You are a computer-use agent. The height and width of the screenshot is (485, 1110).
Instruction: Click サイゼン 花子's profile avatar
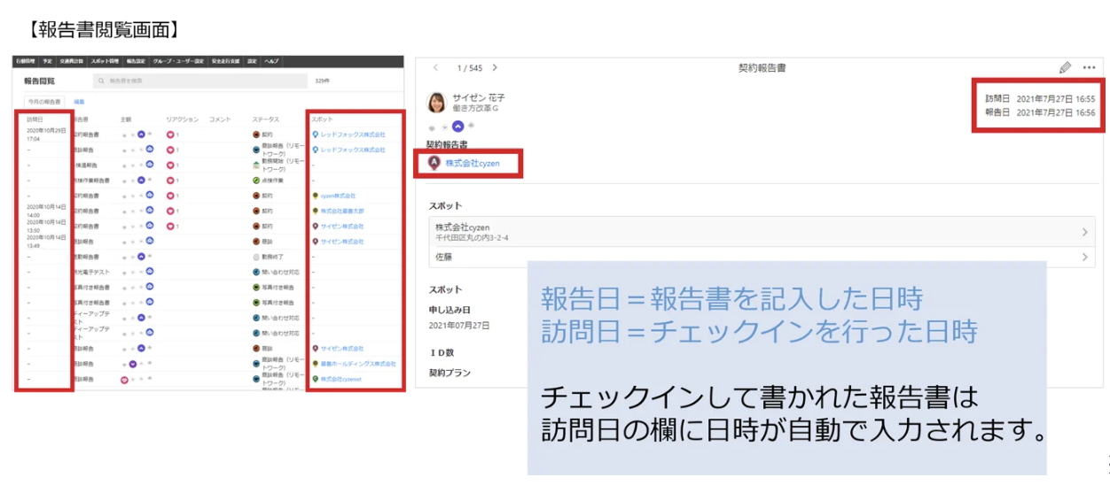[x=437, y=103]
